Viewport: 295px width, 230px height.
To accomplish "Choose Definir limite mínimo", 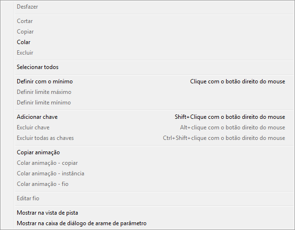I will [x=44, y=103].
